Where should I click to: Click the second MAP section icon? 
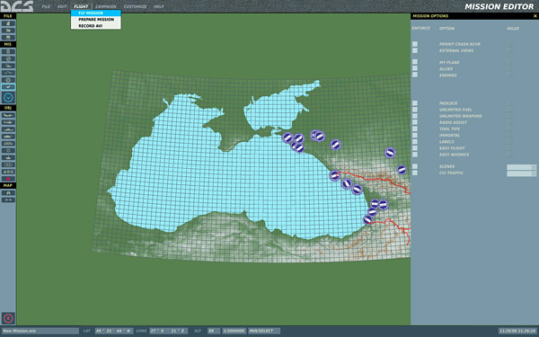point(8,200)
